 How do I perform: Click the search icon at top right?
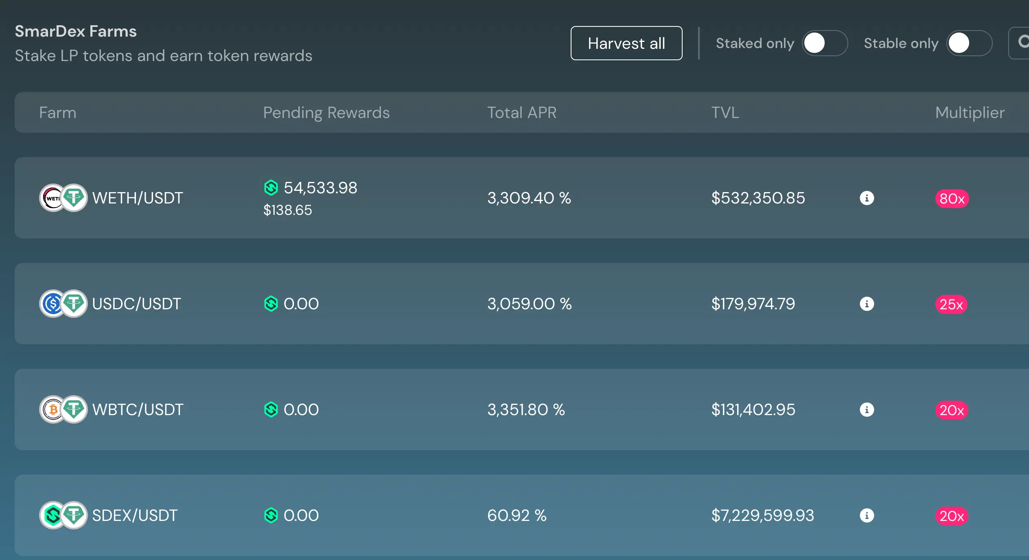[1022, 42]
